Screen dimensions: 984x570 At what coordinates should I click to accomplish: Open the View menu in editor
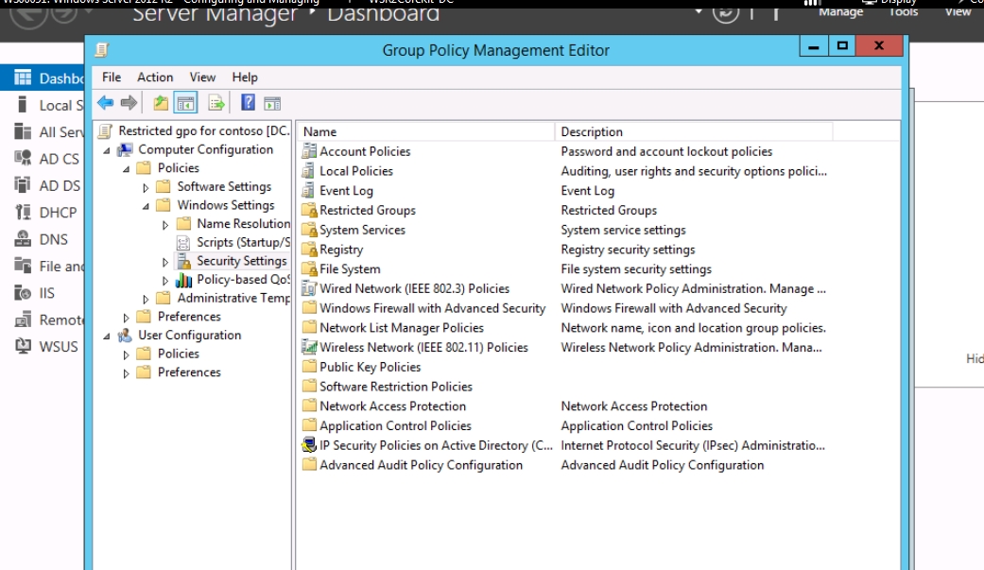click(202, 77)
